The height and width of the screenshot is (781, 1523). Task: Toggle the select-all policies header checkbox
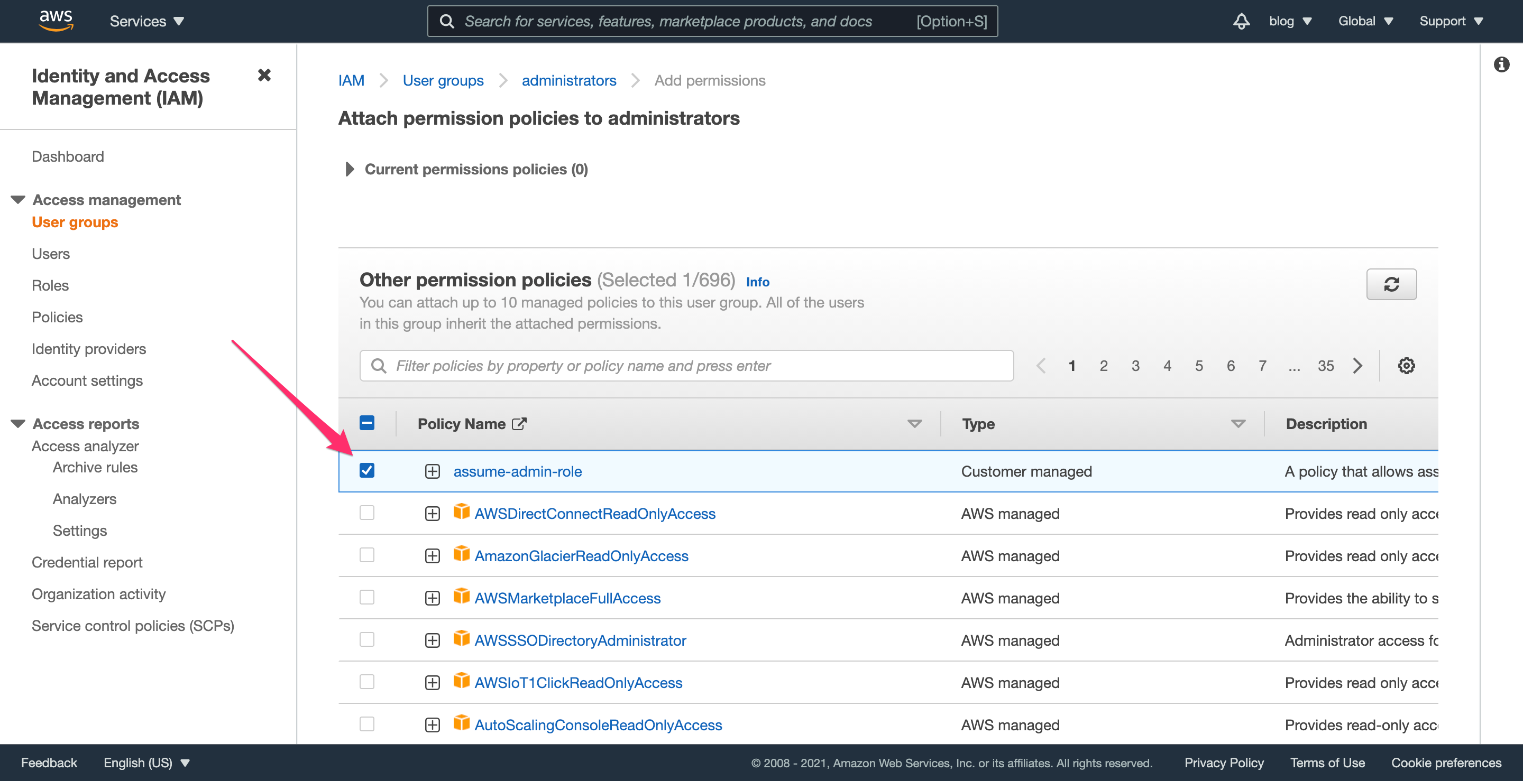point(366,423)
